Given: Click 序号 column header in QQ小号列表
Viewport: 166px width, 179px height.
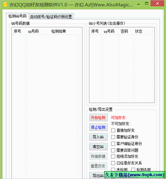Looking at the screenshot, I should pos(95,31).
